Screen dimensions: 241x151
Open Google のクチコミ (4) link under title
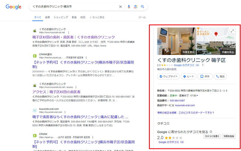click(186, 65)
